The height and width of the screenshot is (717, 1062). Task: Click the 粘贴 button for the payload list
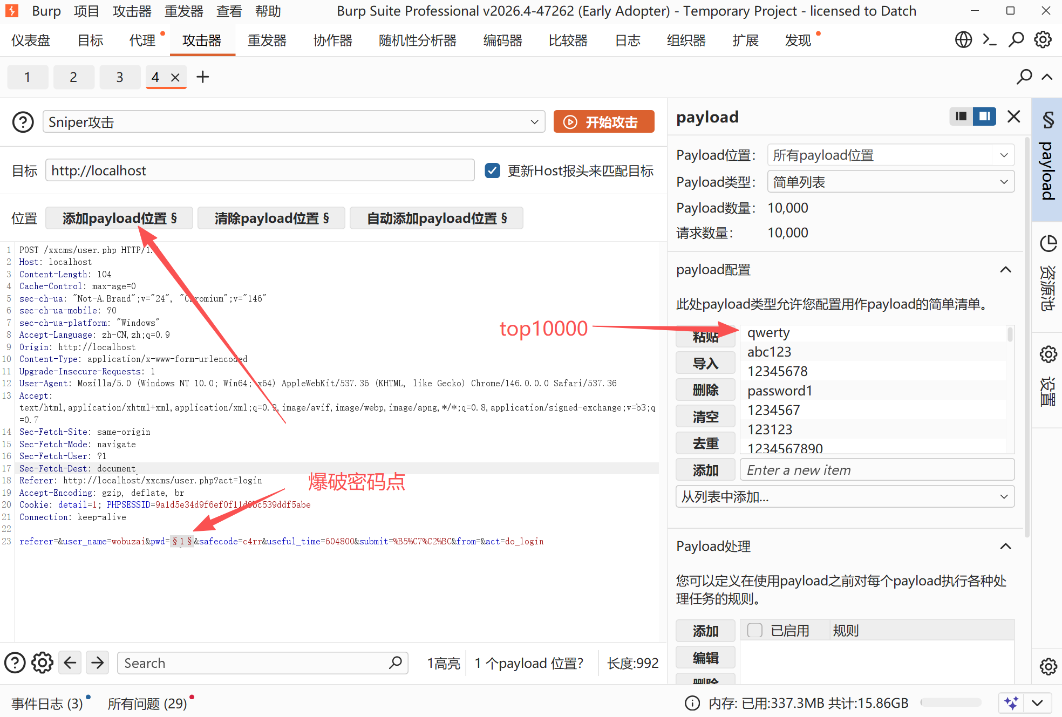[705, 337]
